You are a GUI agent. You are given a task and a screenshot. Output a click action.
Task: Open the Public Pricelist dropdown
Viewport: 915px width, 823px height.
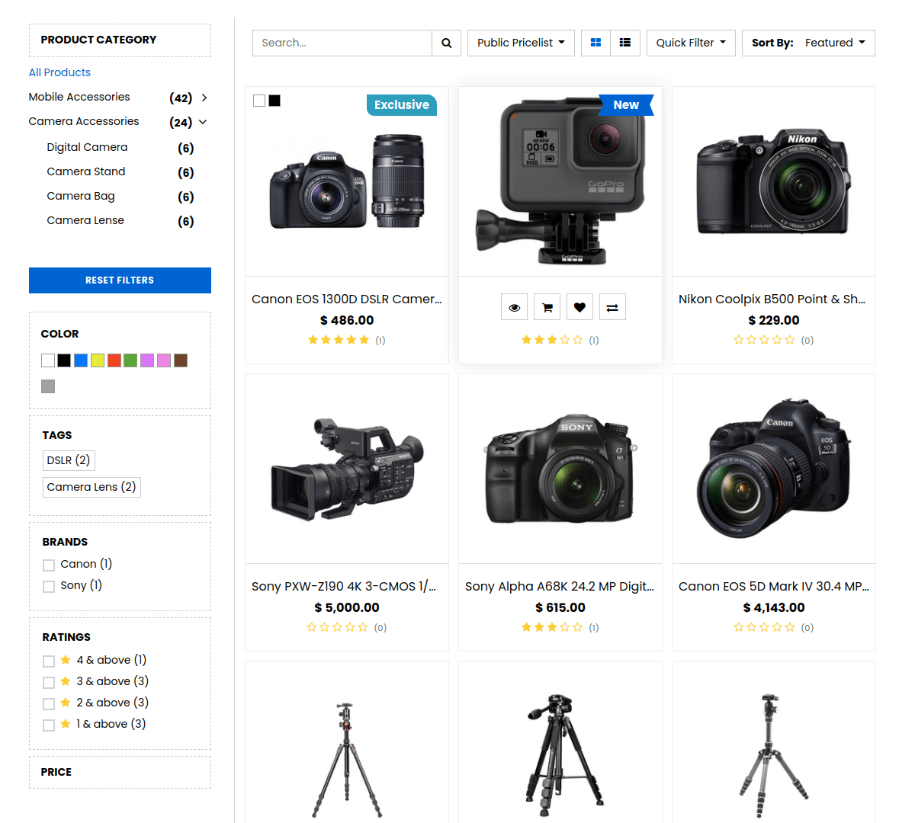(521, 43)
